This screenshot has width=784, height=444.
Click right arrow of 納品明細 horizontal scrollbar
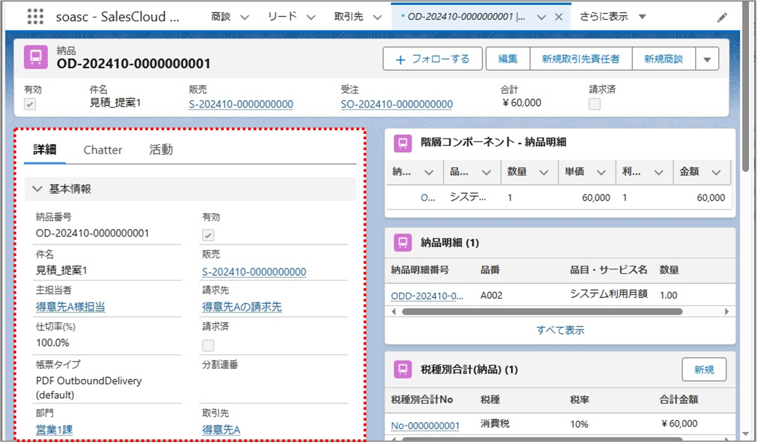tap(727, 311)
